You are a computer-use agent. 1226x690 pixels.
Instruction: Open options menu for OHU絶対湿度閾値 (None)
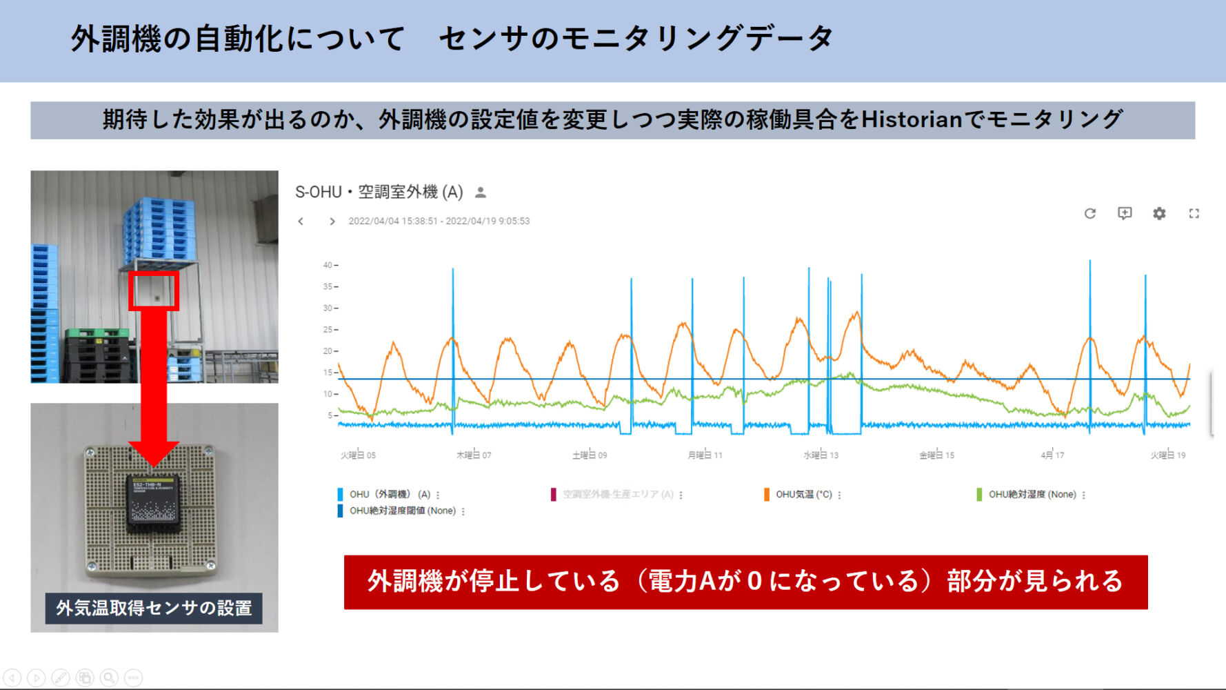pyautogui.click(x=463, y=512)
